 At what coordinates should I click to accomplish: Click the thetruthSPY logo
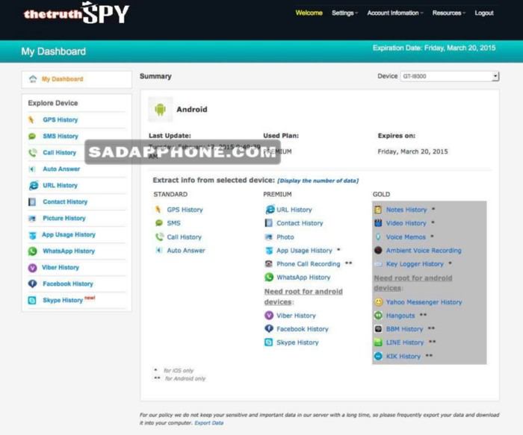coord(76,13)
